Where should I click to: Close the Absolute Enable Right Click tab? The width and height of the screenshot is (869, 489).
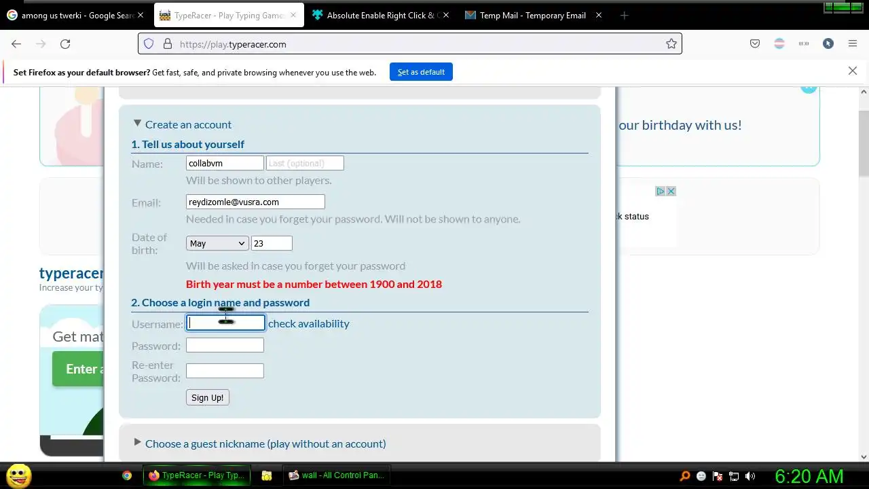coord(445,15)
